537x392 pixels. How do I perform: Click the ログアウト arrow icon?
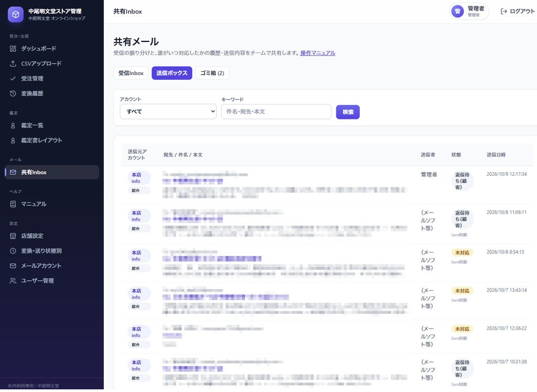point(503,12)
